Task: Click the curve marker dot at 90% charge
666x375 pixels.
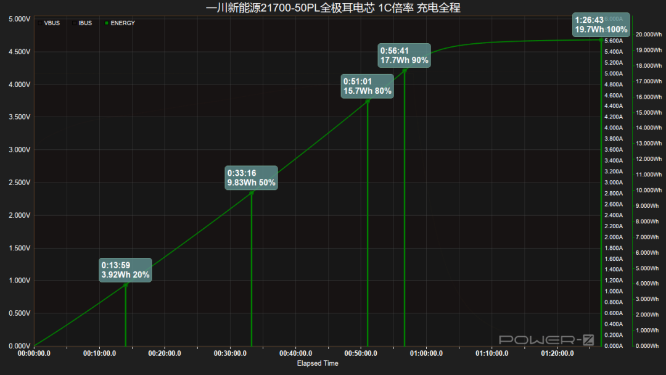Action: (405, 70)
